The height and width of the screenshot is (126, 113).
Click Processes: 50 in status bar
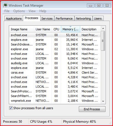(12, 122)
